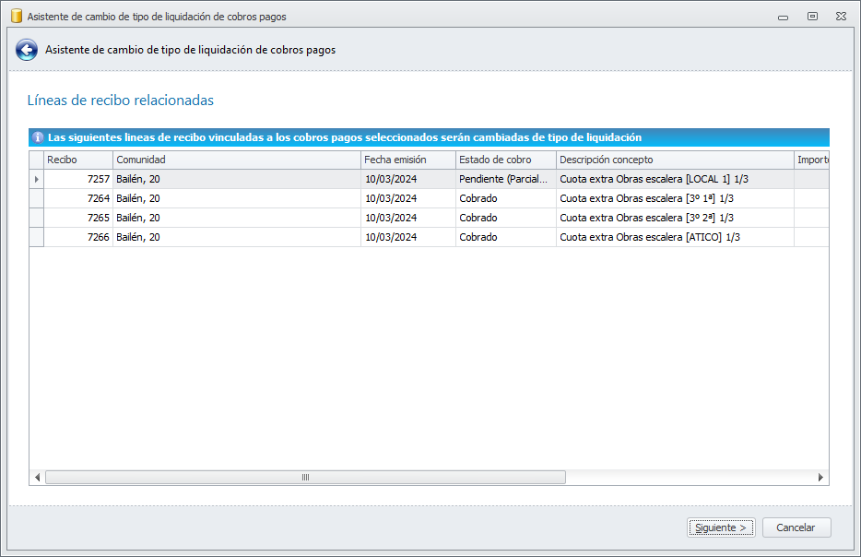This screenshot has height=557, width=861.
Task: Select receipt number 7266 cell
Action: pos(78,237)
